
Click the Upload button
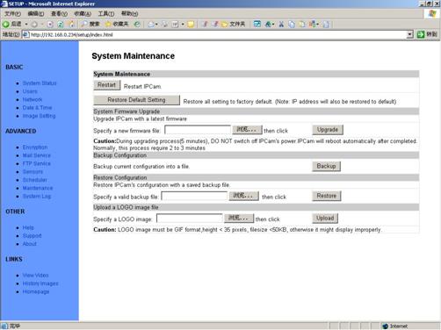pyautogui.click(x=325, y=218)
